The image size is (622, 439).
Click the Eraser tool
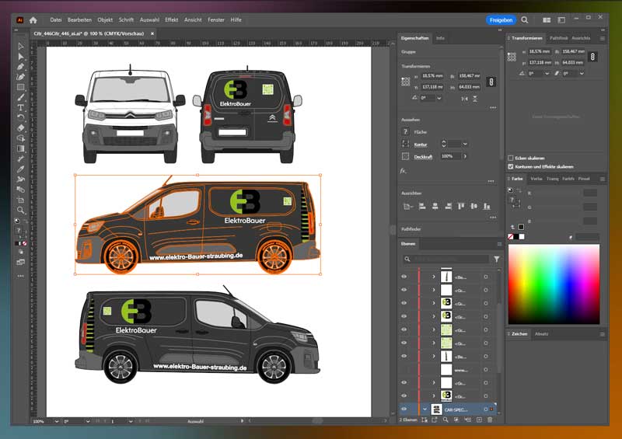[21, 127]
